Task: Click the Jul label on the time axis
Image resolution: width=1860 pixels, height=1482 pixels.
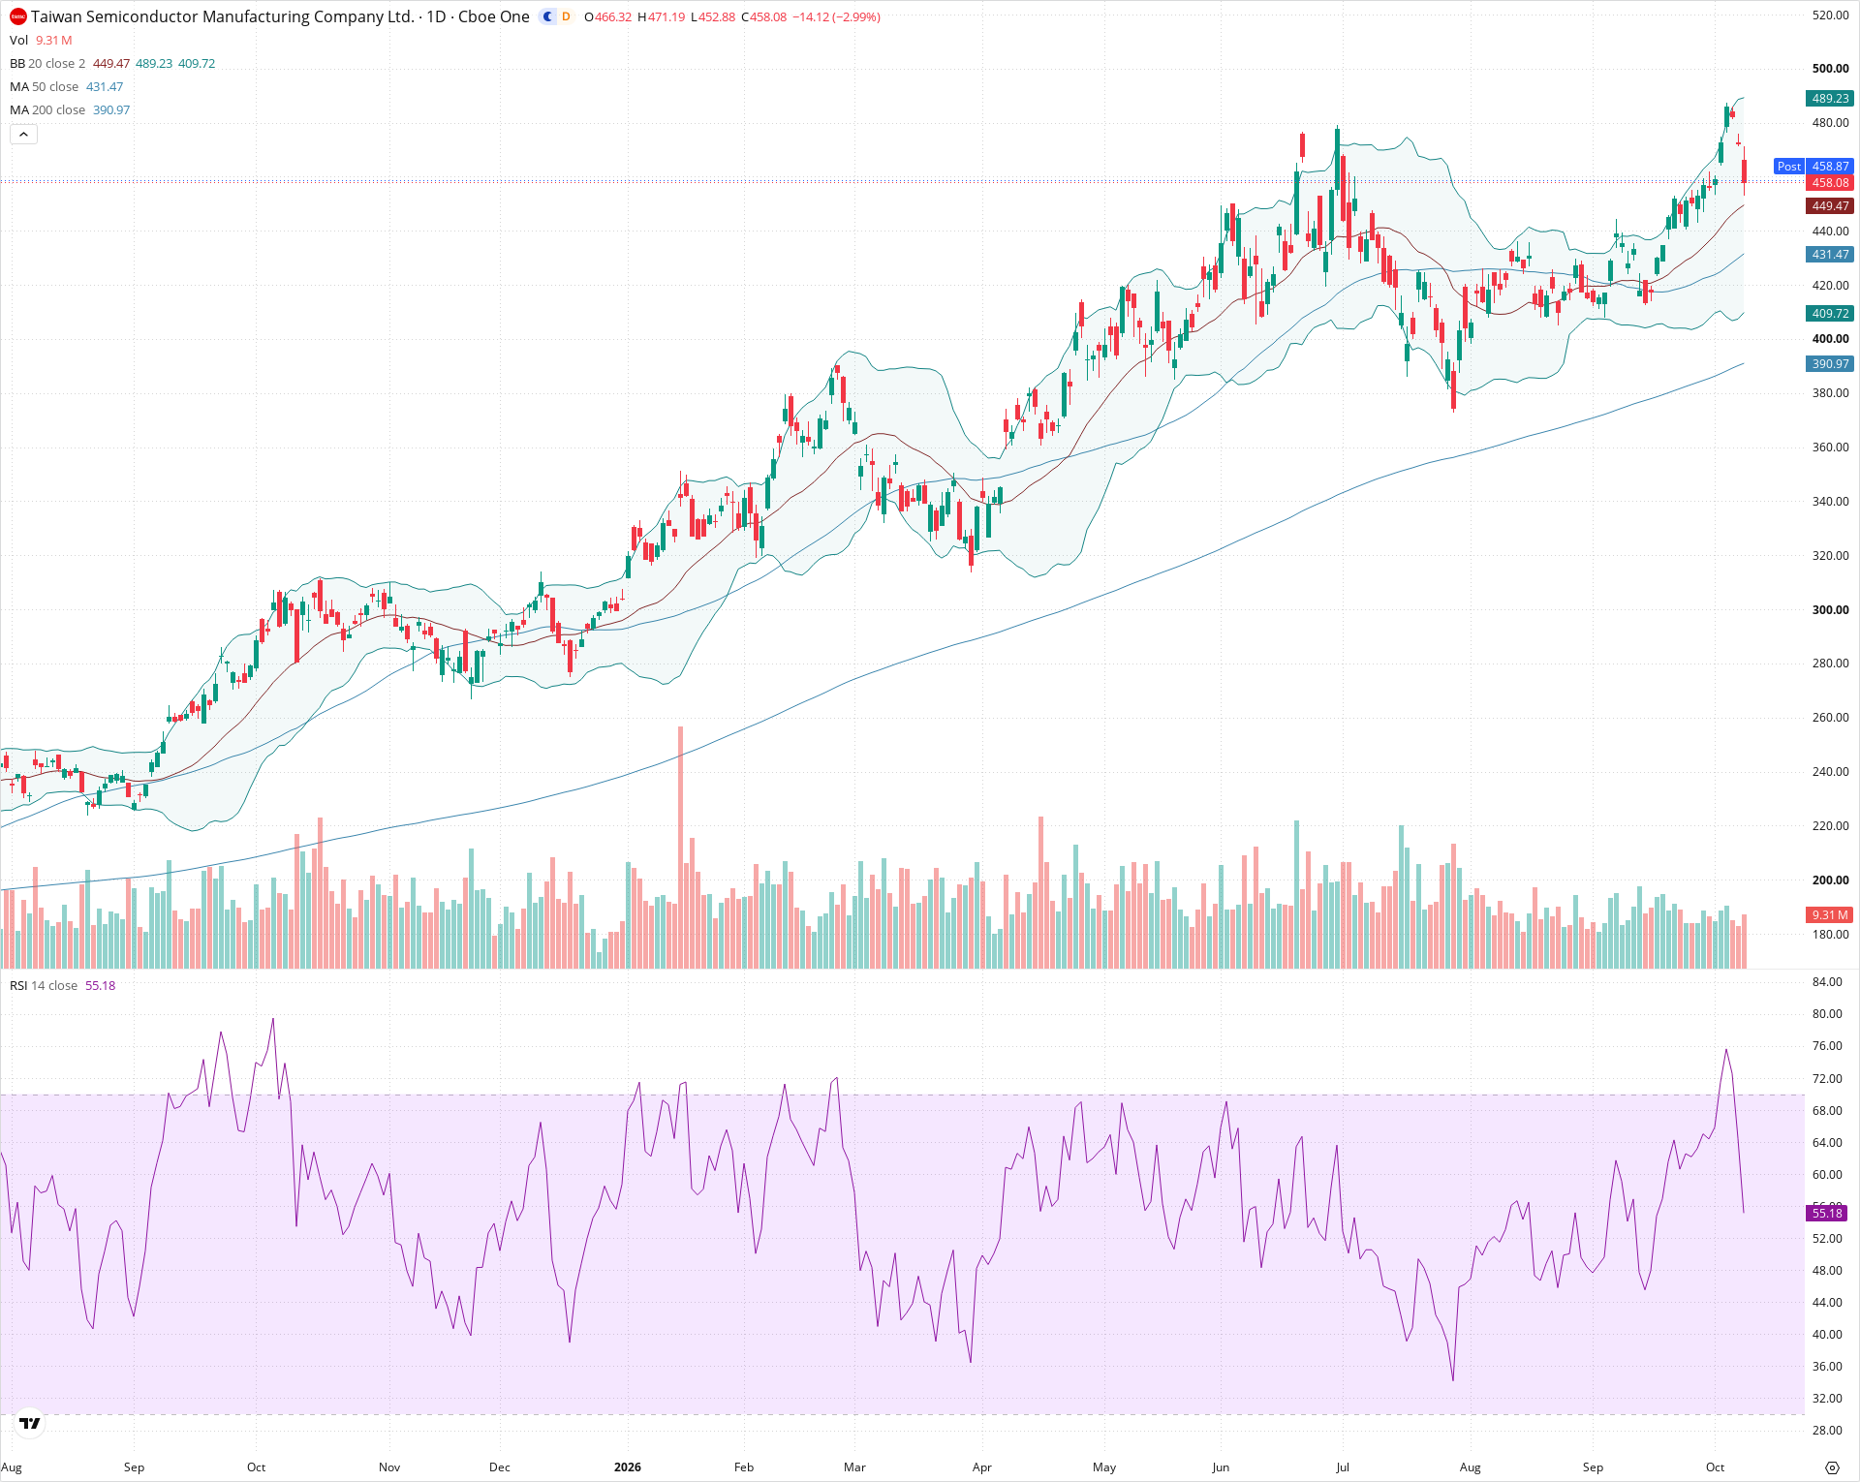Action: pyautogui.click(x=1343, y=1467)
